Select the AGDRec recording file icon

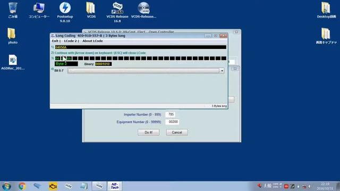point(13,62)
